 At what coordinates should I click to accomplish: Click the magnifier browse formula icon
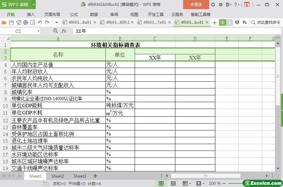56,31
